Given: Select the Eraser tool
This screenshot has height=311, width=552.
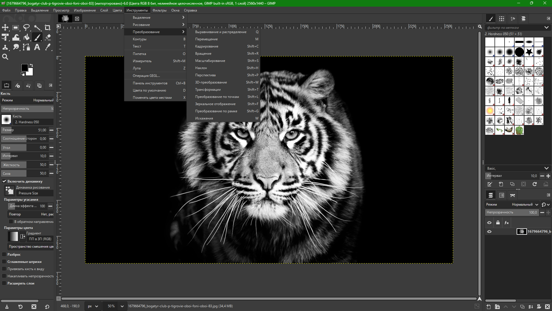Looking at the screenshot, I should (x=48, y=37).
